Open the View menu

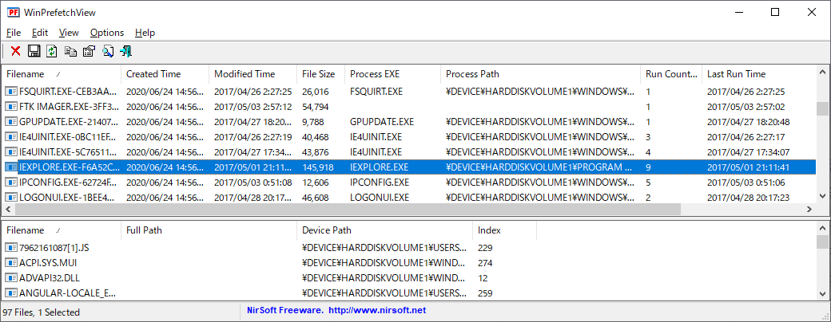(69, 33)
